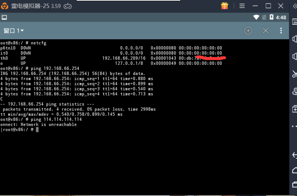Select the scissors screenshot tool
Image resolution: width=297 pixels, height=196 pixels.
(x=294, y=73)
